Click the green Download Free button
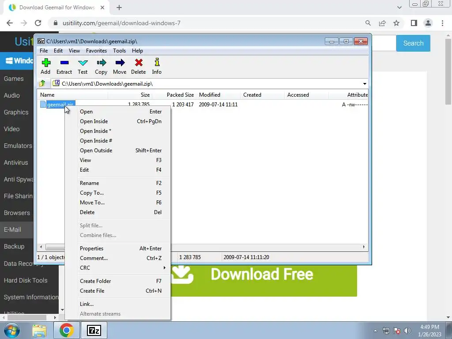 click(x=264, y=280)
